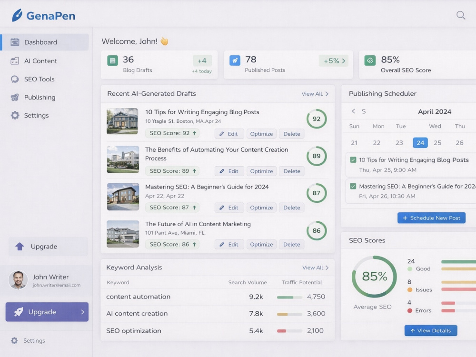Click the 'content automation' keyword row
This screenshot has width=476, height=357.
click(218, 297)
